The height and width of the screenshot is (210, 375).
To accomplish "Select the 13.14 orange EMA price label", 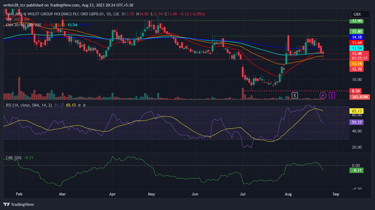I will [356, 64].
